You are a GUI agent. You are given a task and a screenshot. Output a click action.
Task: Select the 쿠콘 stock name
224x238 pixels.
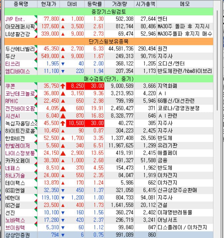pyautogui.click(x=10, y=86)
